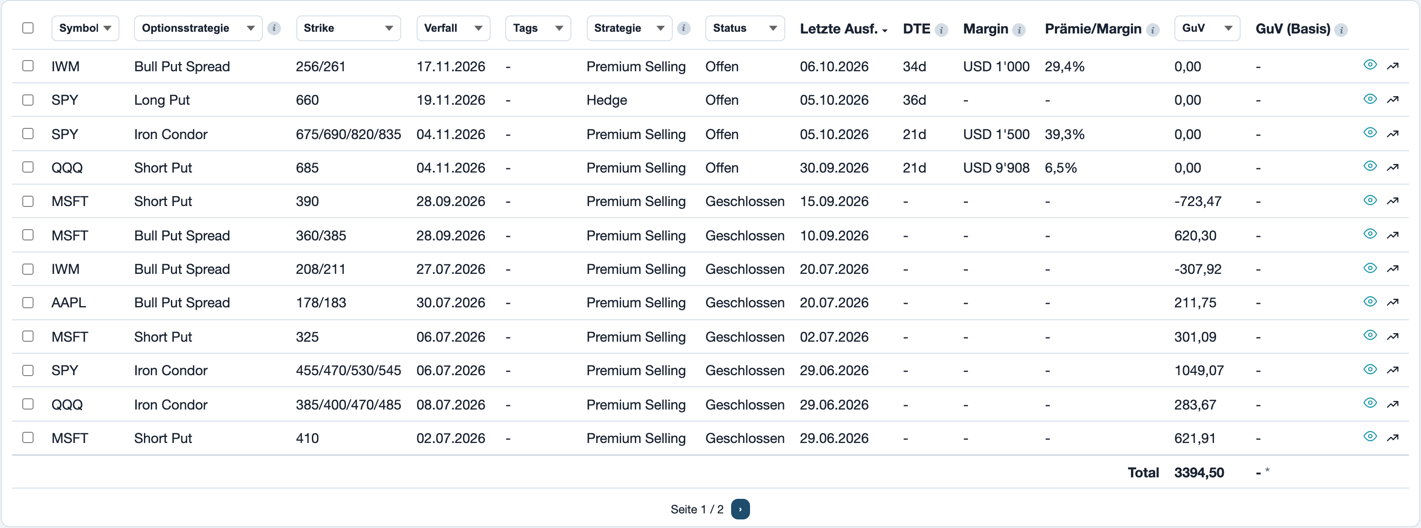This screenshot has height=528, width=1421.
Task: Click eye icon for SPY 455/470/530/545 condor
Action: point(1370,369)
